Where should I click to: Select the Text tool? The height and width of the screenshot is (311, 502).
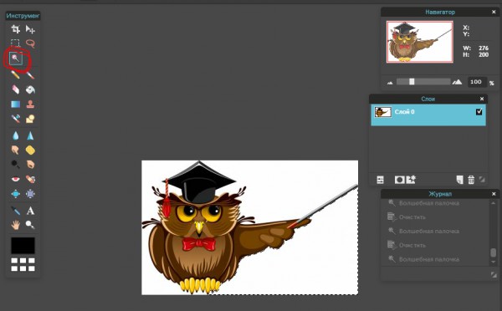(30, 211)
